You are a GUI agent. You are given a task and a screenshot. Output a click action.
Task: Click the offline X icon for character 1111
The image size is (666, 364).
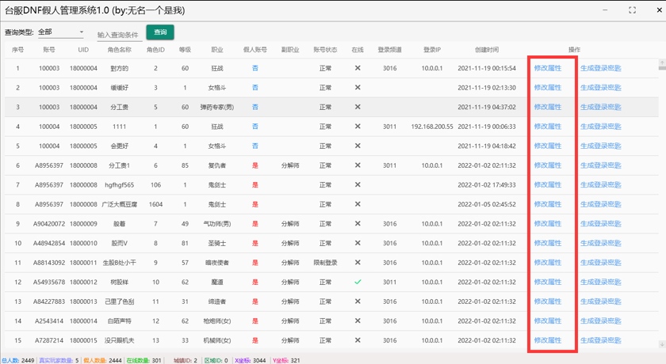(358, 127)
